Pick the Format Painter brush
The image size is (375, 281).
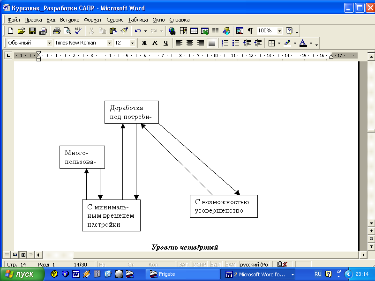coord(124,31)
